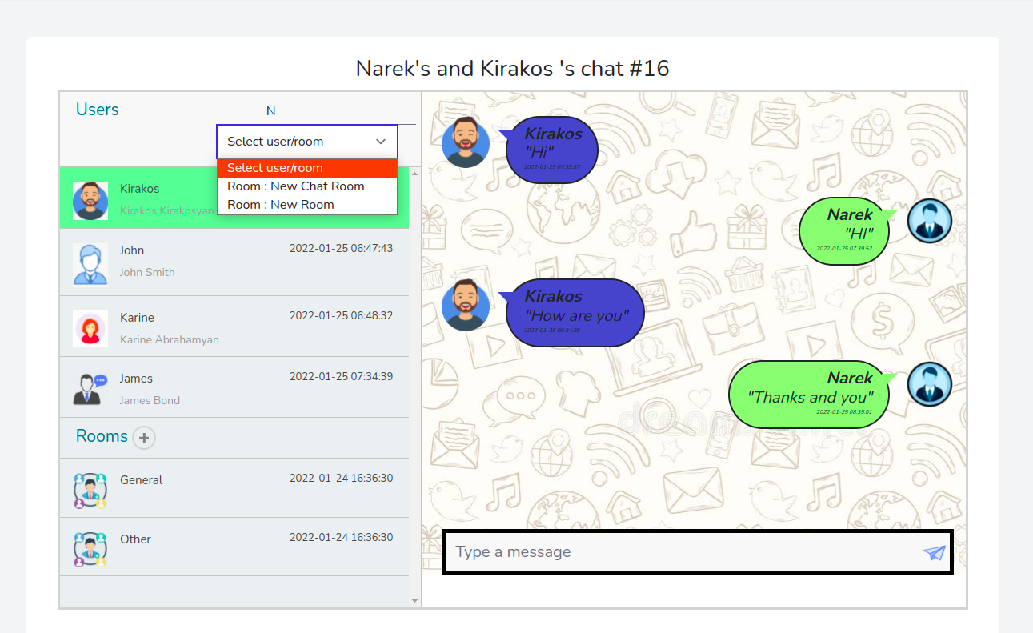Open chat with James Bond
Viewport: 1033px width, 633px height.
pyautogui.click(x=234, y=387)
